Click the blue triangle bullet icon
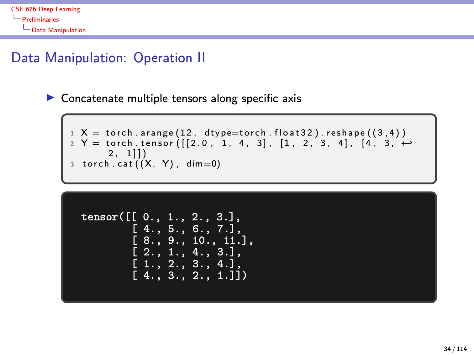This screenshot has width=474, height=355. 50,98
